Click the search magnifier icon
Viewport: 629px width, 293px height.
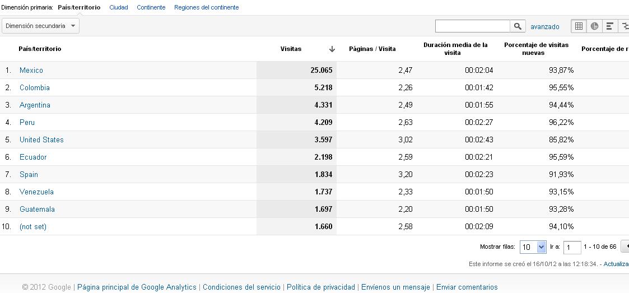(518, 26)
